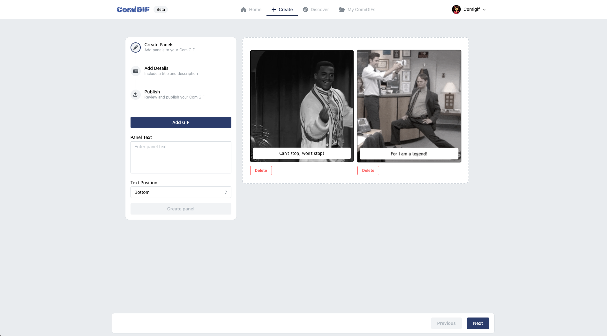The width and height of the screenshot is (607, 336).
Task: Select the Create tab label
Action: [x=286, y=10]
